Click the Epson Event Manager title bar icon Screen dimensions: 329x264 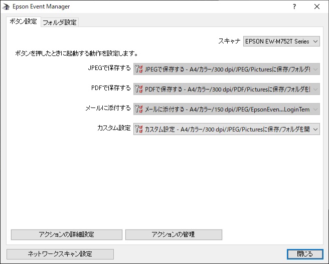(6, 6)
